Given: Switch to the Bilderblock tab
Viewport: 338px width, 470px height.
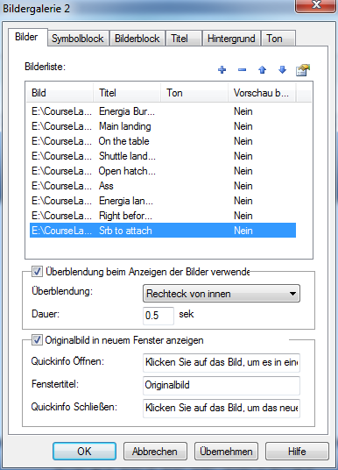Looking at the screenshot, I should (x=137, y=39).
